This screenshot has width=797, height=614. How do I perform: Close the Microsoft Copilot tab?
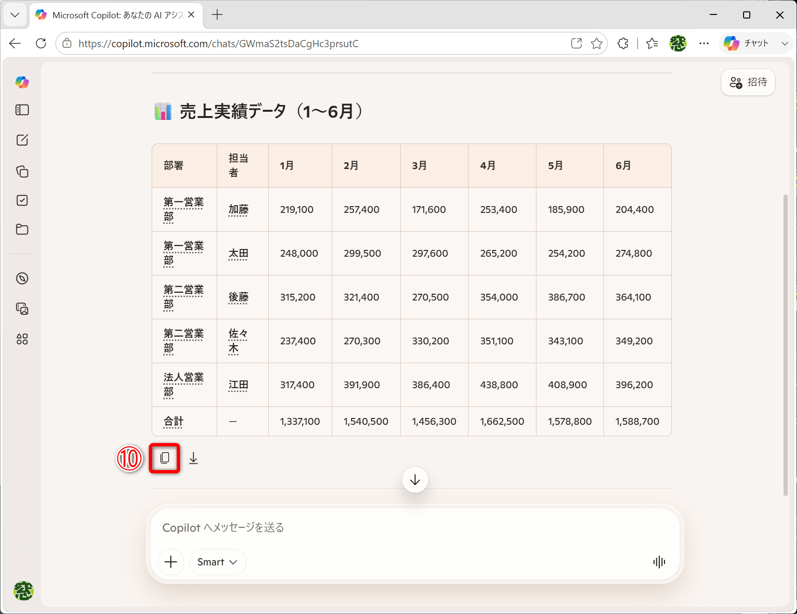[x=191, y=15]
